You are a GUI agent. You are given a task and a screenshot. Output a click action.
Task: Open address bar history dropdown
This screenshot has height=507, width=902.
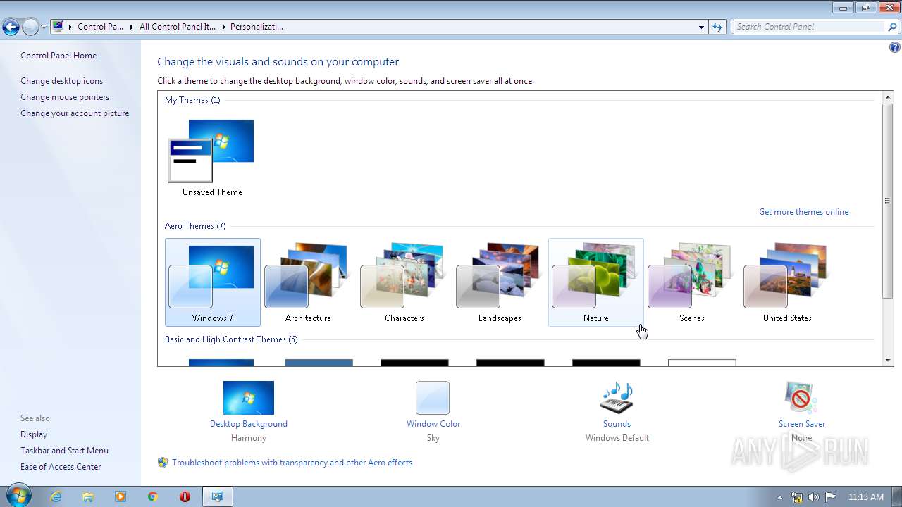click(x=701, y=27)
